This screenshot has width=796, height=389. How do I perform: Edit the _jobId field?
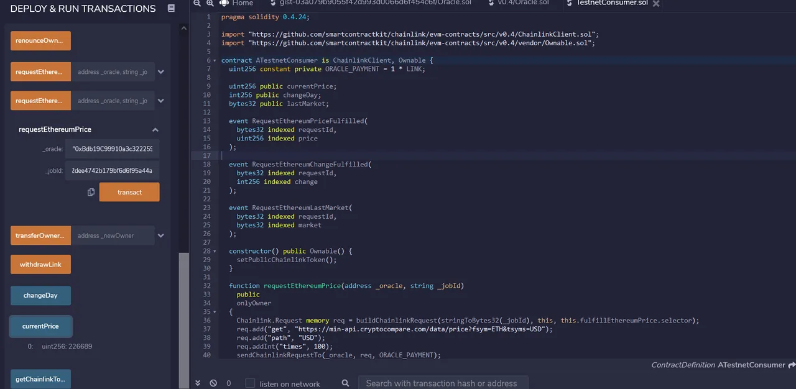pos(113,170)
